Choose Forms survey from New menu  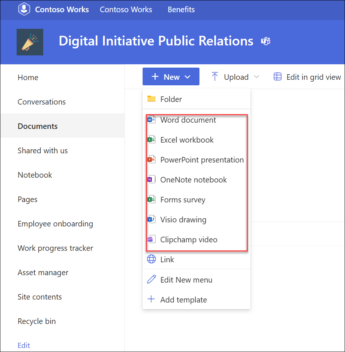182,200
